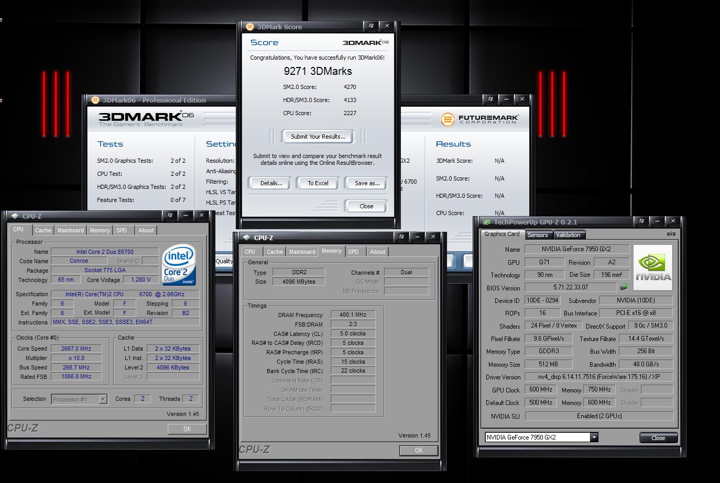Screen dimensions: 720x483
Task: Click the Bandwidth value 48.0 GB/s
Action: point(646,364)
